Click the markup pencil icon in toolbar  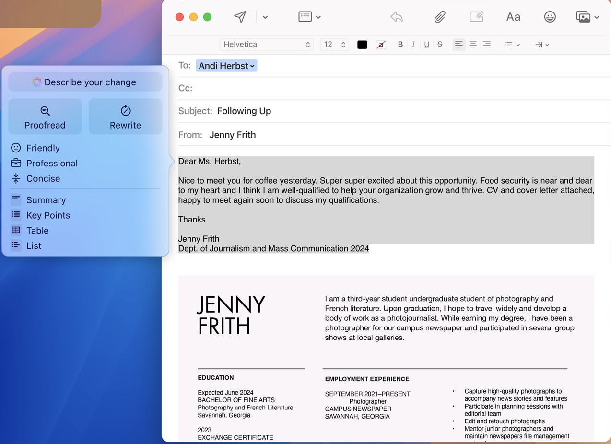pos(476,17)
